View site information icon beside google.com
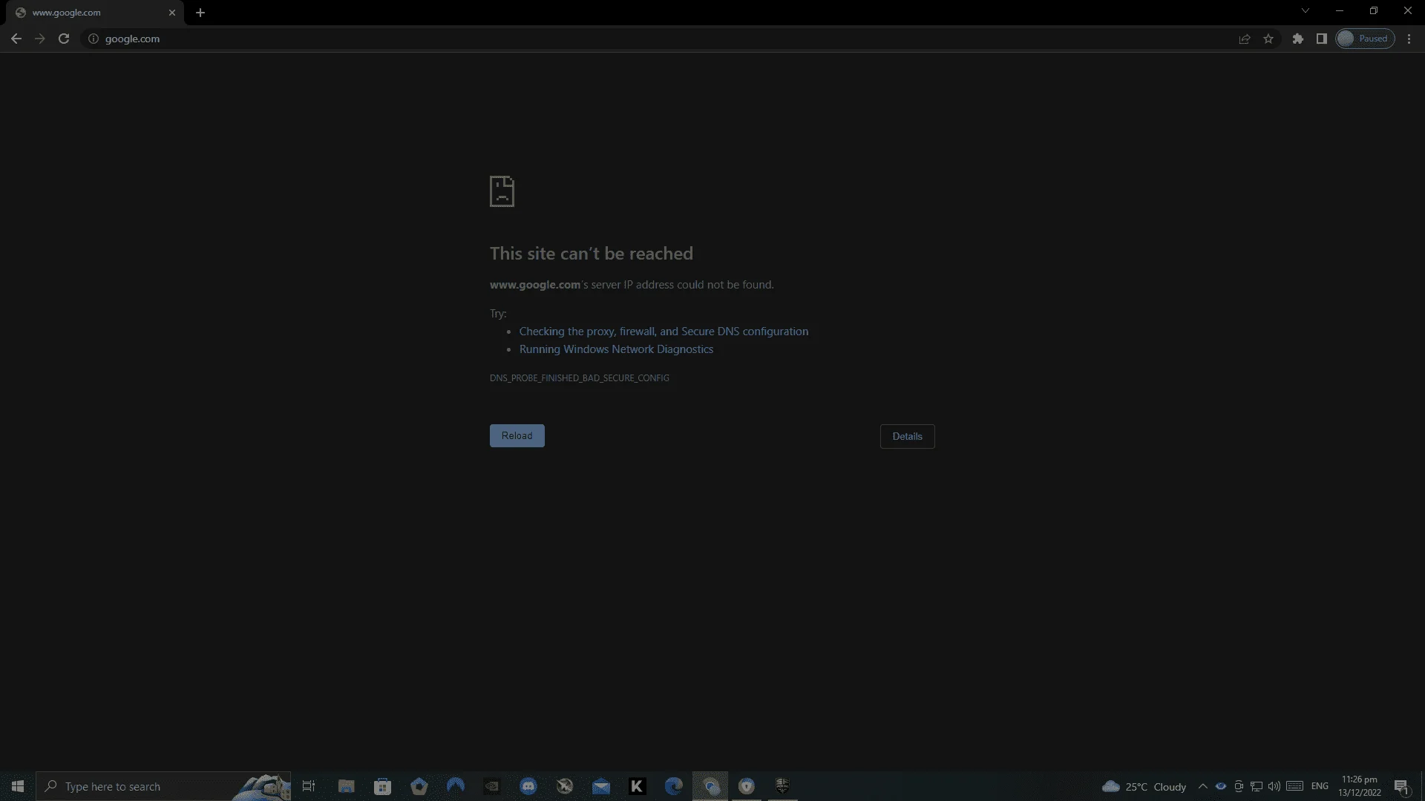Image resolution: width=1425 pixels, height=801 pixels. click(x=94, y=39)
